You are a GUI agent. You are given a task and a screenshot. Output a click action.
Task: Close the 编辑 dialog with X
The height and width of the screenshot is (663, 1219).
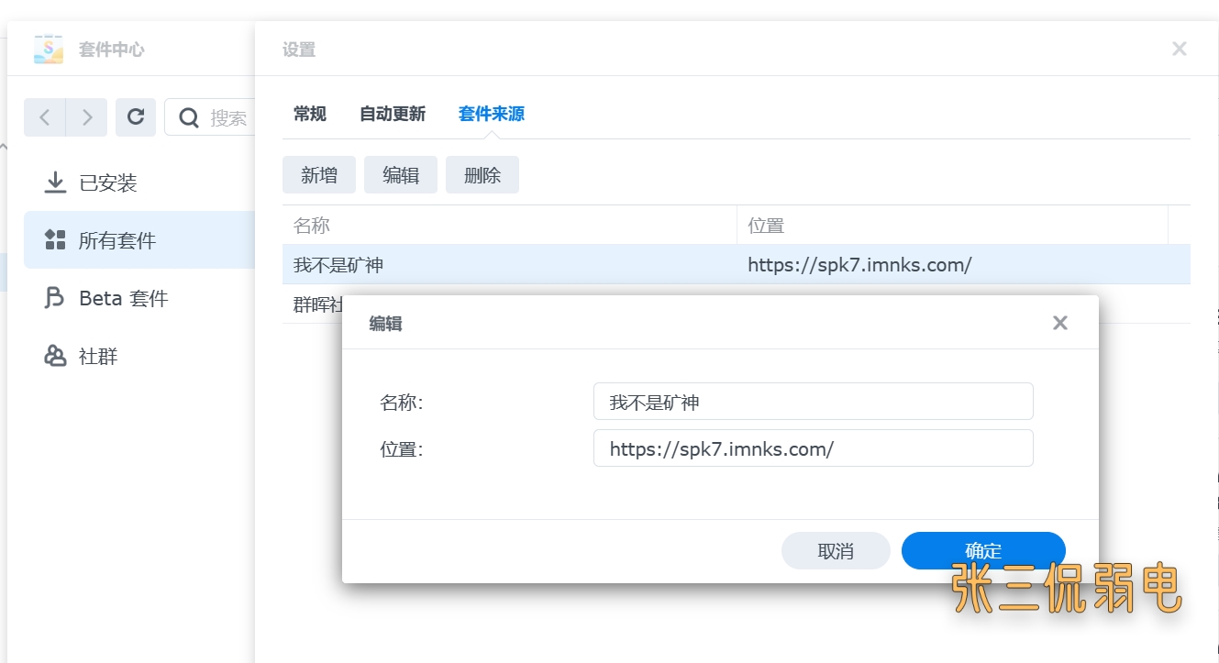[1060, 323]
